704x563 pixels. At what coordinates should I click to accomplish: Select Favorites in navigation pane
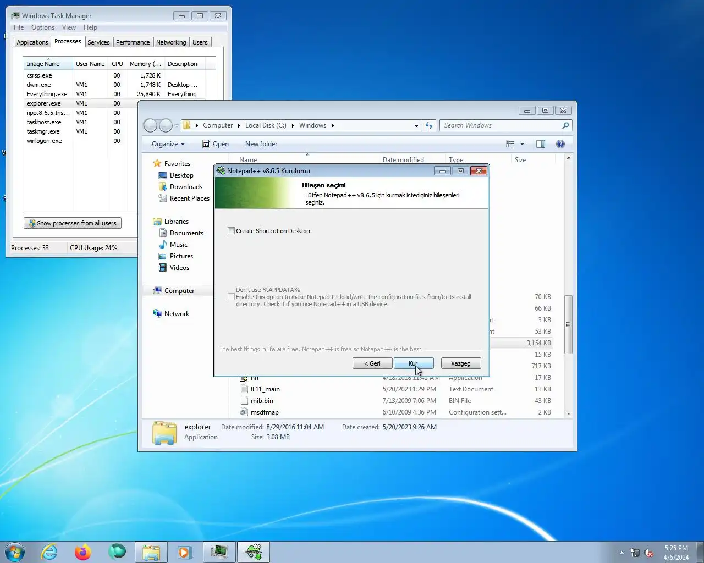pyautogui.click(x=177, y=164)
